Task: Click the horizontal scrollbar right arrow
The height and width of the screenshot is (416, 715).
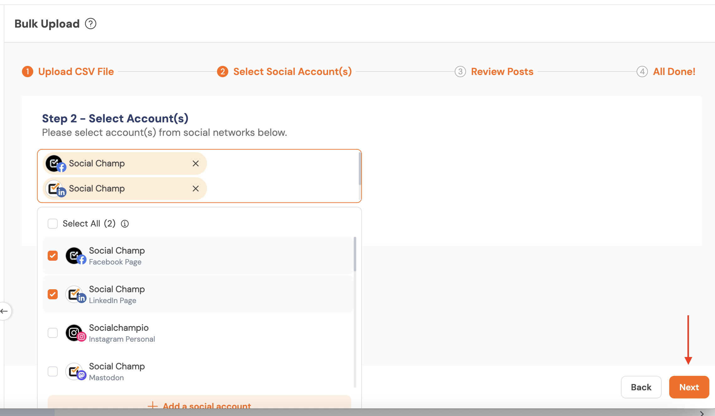Action: coord(702,413)
